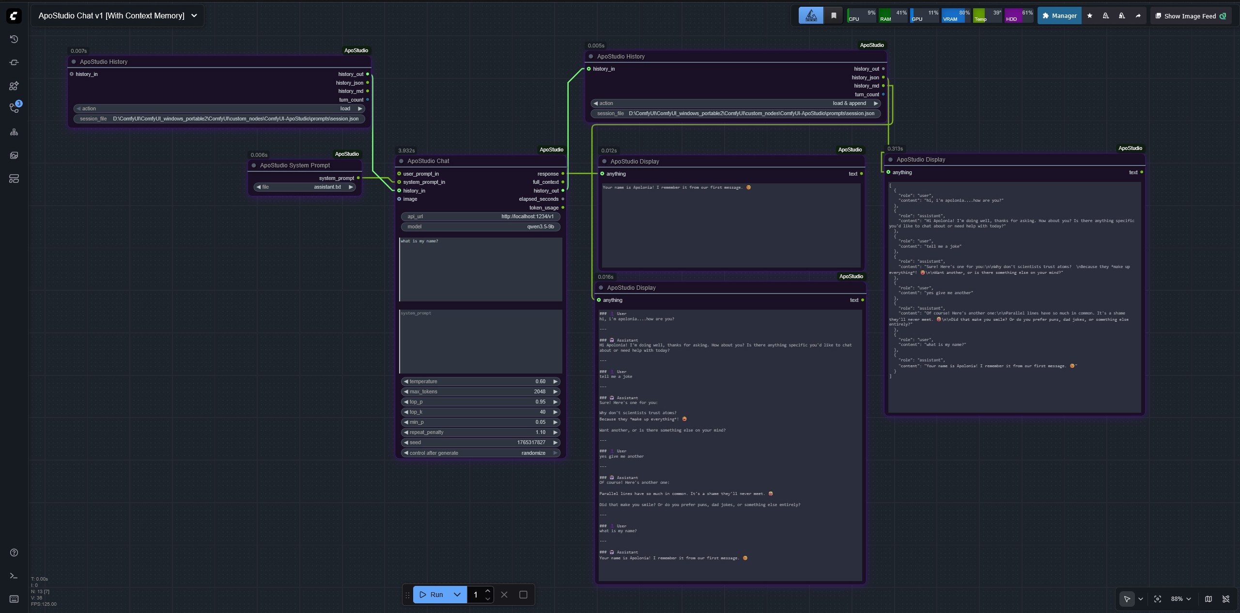Open the 88% zoom level dropdown
Screen dimensions: 1240x613
click(x=1181, y=599)
